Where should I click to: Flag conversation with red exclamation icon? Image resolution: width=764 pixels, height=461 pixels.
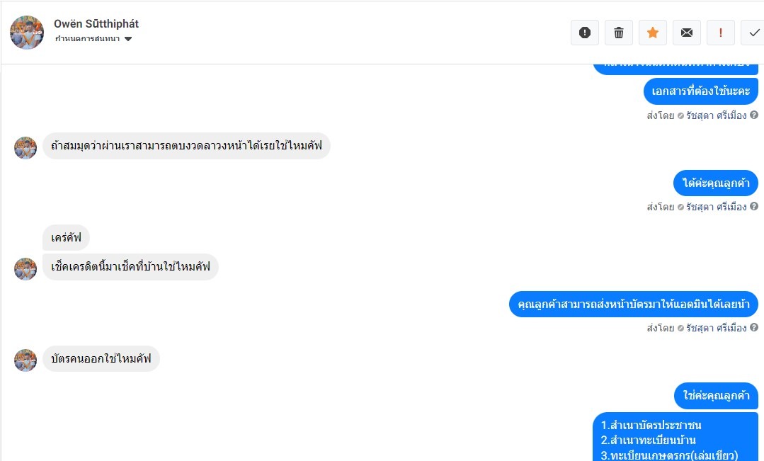721,33
